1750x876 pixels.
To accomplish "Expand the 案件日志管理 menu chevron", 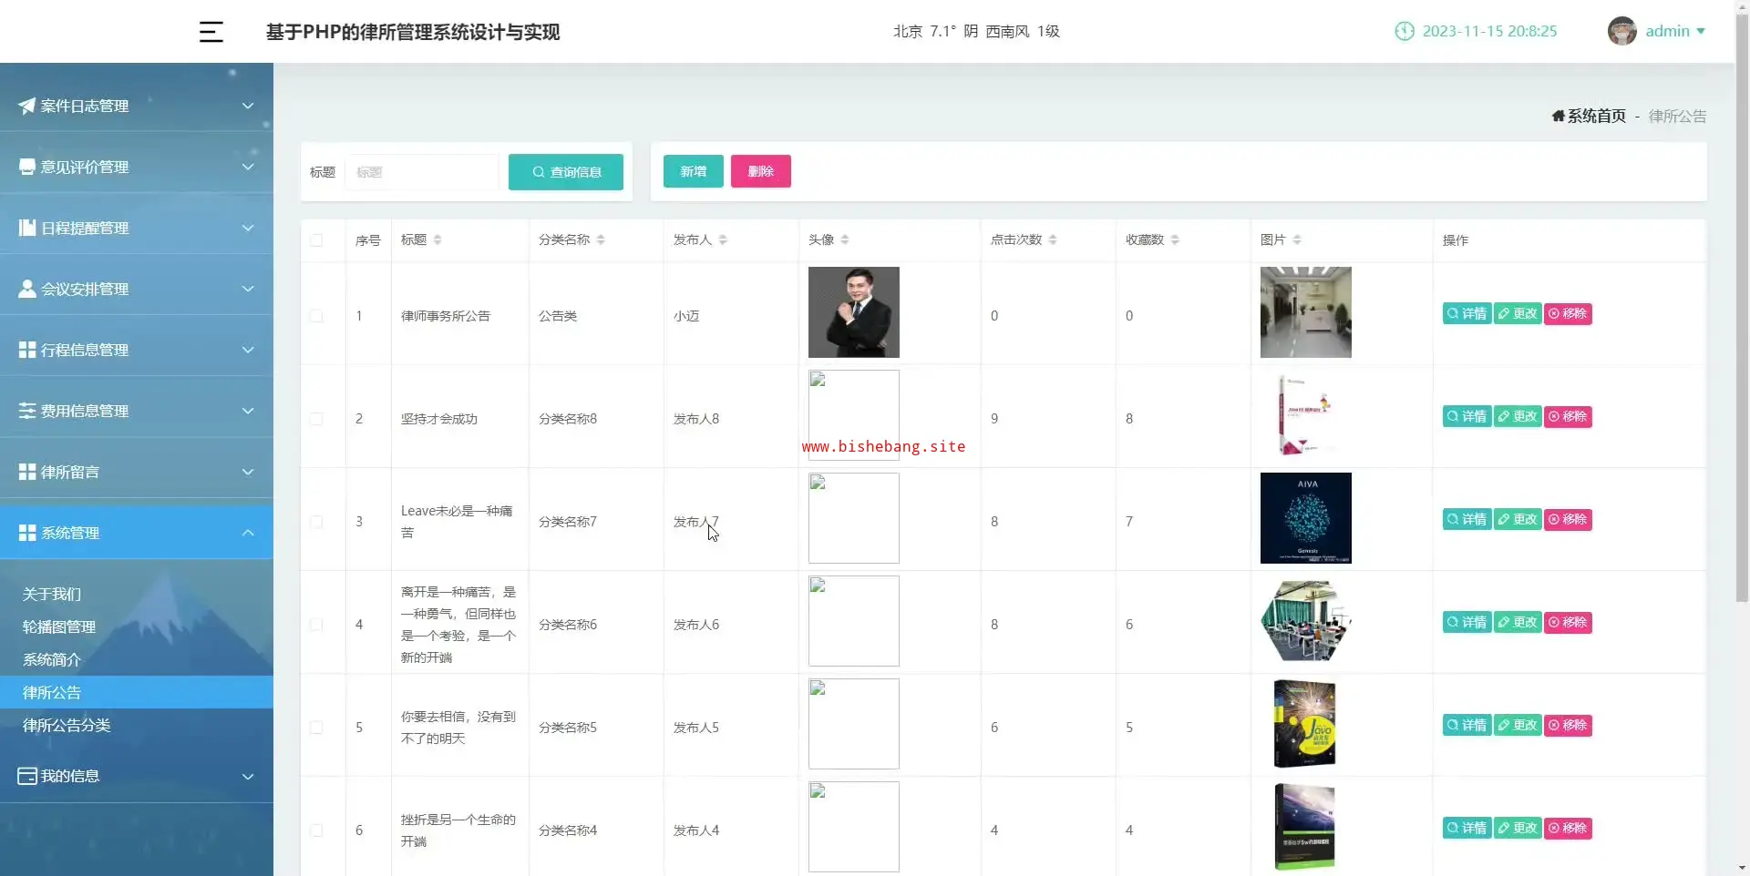I will coord(248,106).
